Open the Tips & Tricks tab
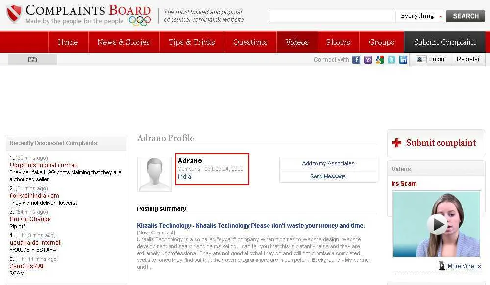490x285 pixels. tap(192, 42)
